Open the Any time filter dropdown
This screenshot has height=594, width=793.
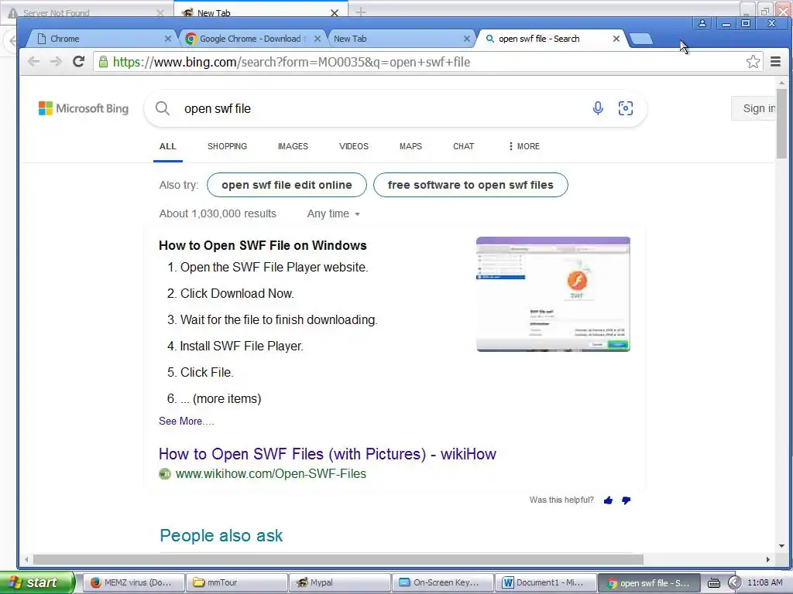(333, 213)
